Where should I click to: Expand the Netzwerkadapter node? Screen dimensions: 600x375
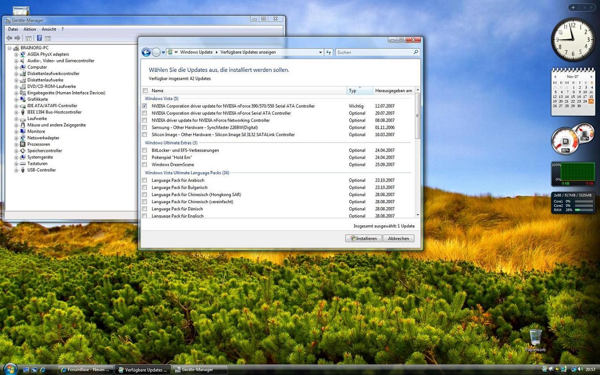click(16, 138)
